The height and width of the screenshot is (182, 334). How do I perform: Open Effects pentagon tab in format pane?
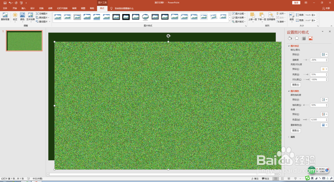pos(297,38)
